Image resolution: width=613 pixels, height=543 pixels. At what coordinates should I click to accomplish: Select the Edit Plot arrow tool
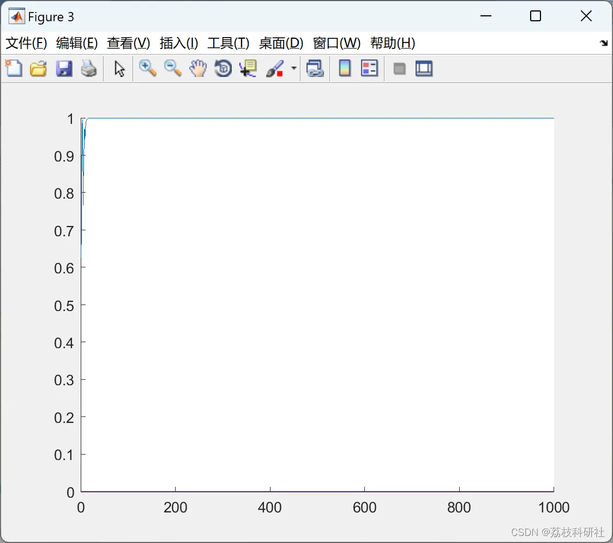point(119,69)
